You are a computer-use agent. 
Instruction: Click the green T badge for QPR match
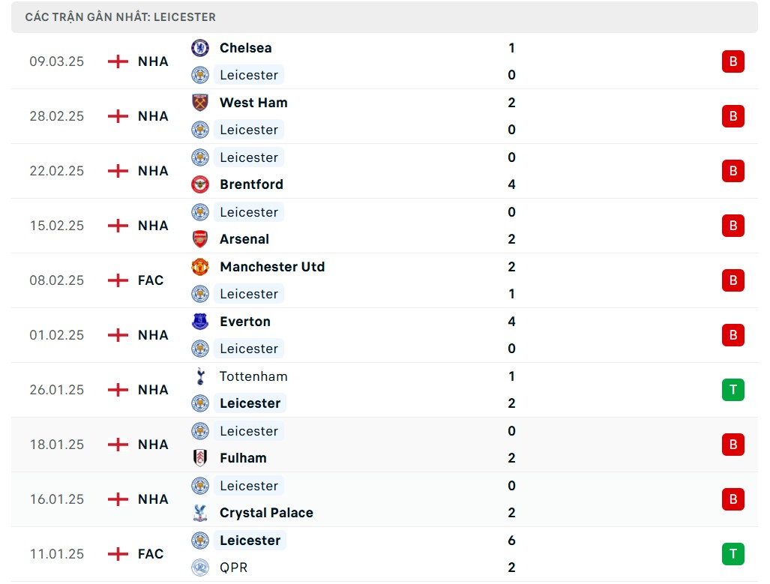tap(733, 554)
